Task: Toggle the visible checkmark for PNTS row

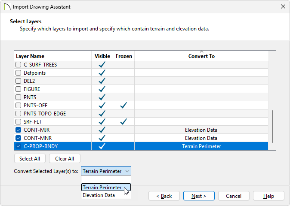Action: pos(102,97)
